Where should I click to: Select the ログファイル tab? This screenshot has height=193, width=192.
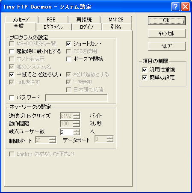pos(53,27)
